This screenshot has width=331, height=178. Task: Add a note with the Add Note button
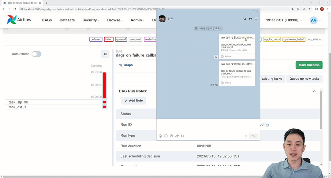(134, 100)
